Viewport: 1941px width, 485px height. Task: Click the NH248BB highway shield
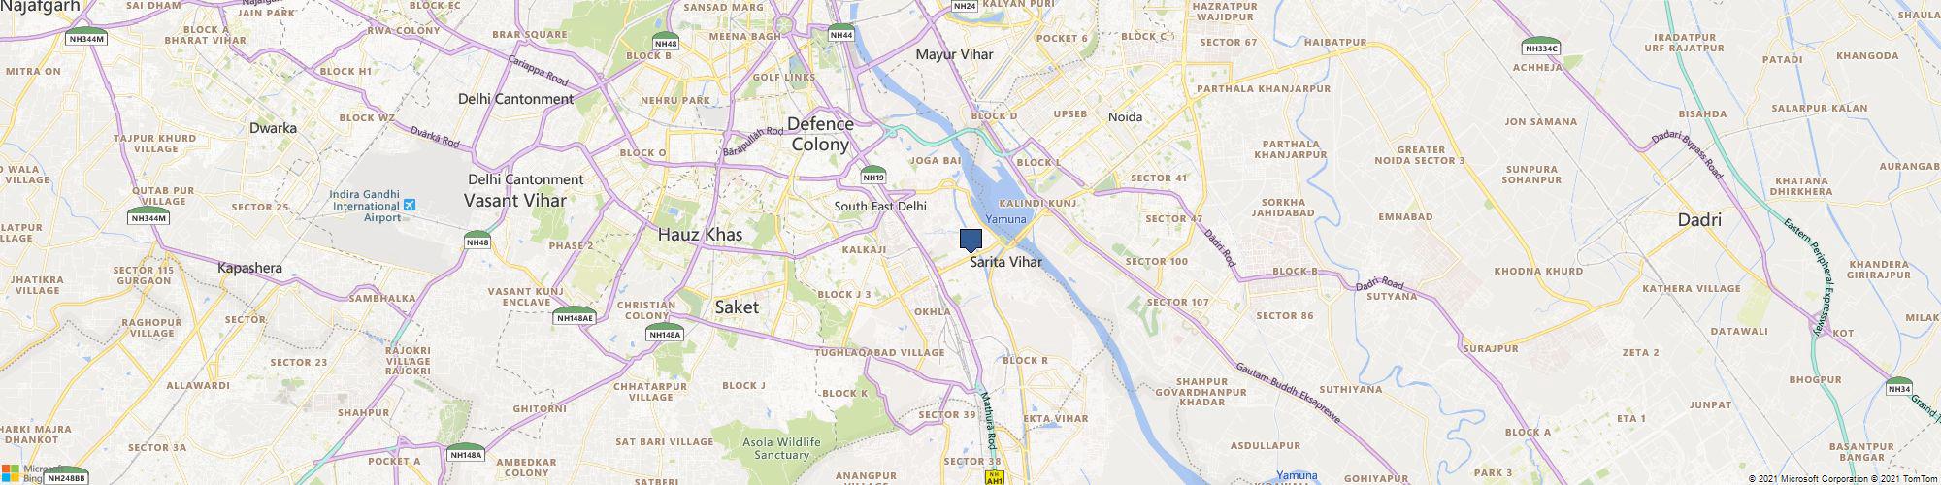click(x=67, y=477)
